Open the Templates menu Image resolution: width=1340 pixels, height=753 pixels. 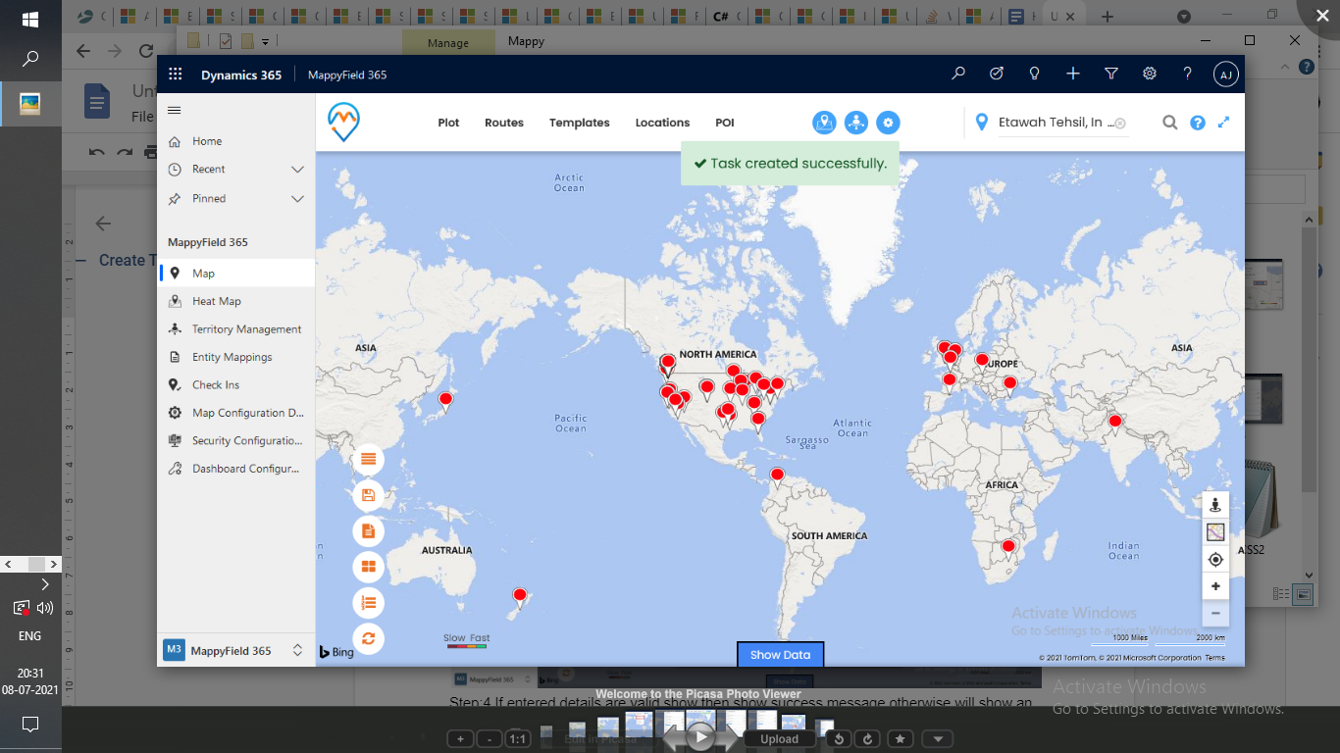[x=580, y=123]
